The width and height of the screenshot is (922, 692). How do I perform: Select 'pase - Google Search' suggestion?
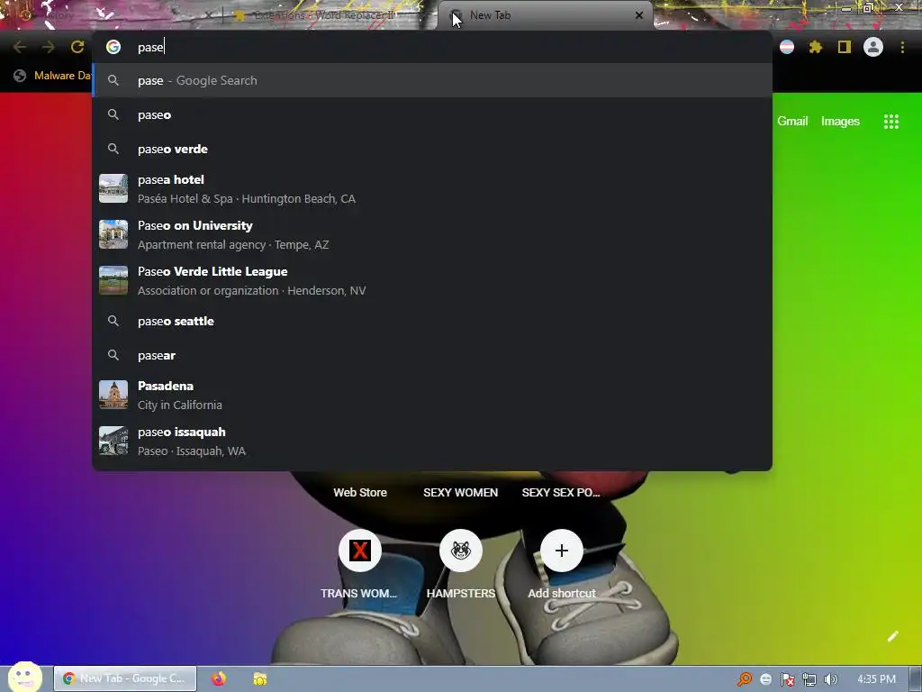click(x=432, y=80)
